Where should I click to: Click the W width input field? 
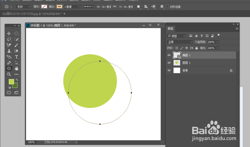click(106, 7)
